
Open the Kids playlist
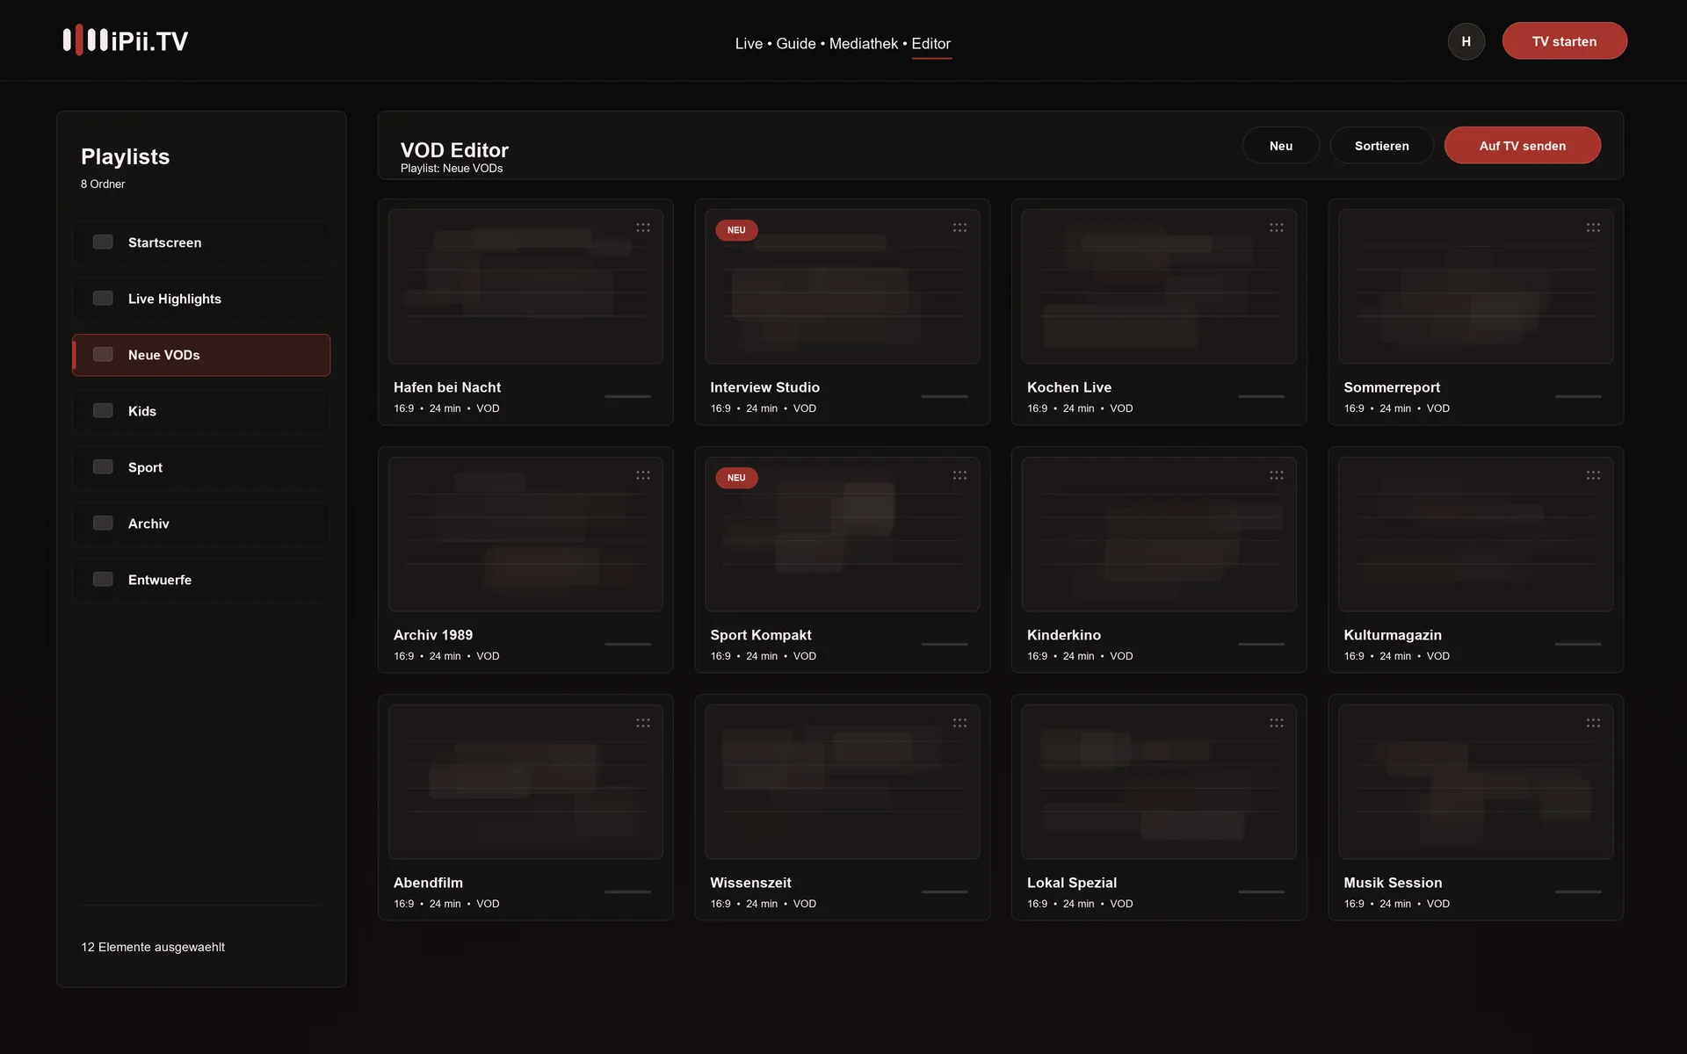pos(201,411)
